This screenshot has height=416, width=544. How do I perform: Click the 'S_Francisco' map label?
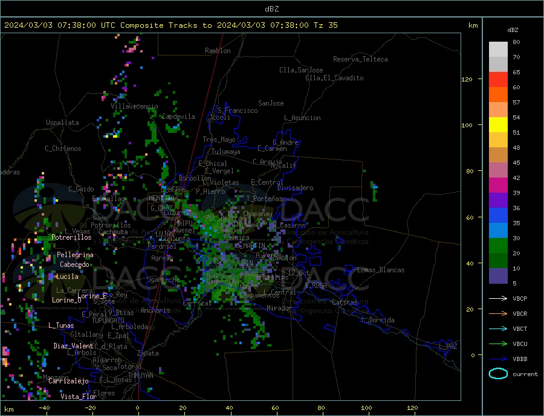point(238,110)
